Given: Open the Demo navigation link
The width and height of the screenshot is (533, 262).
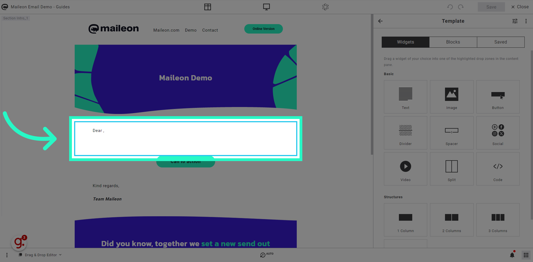Looking at the screenshot, I should tap(191, 30).
